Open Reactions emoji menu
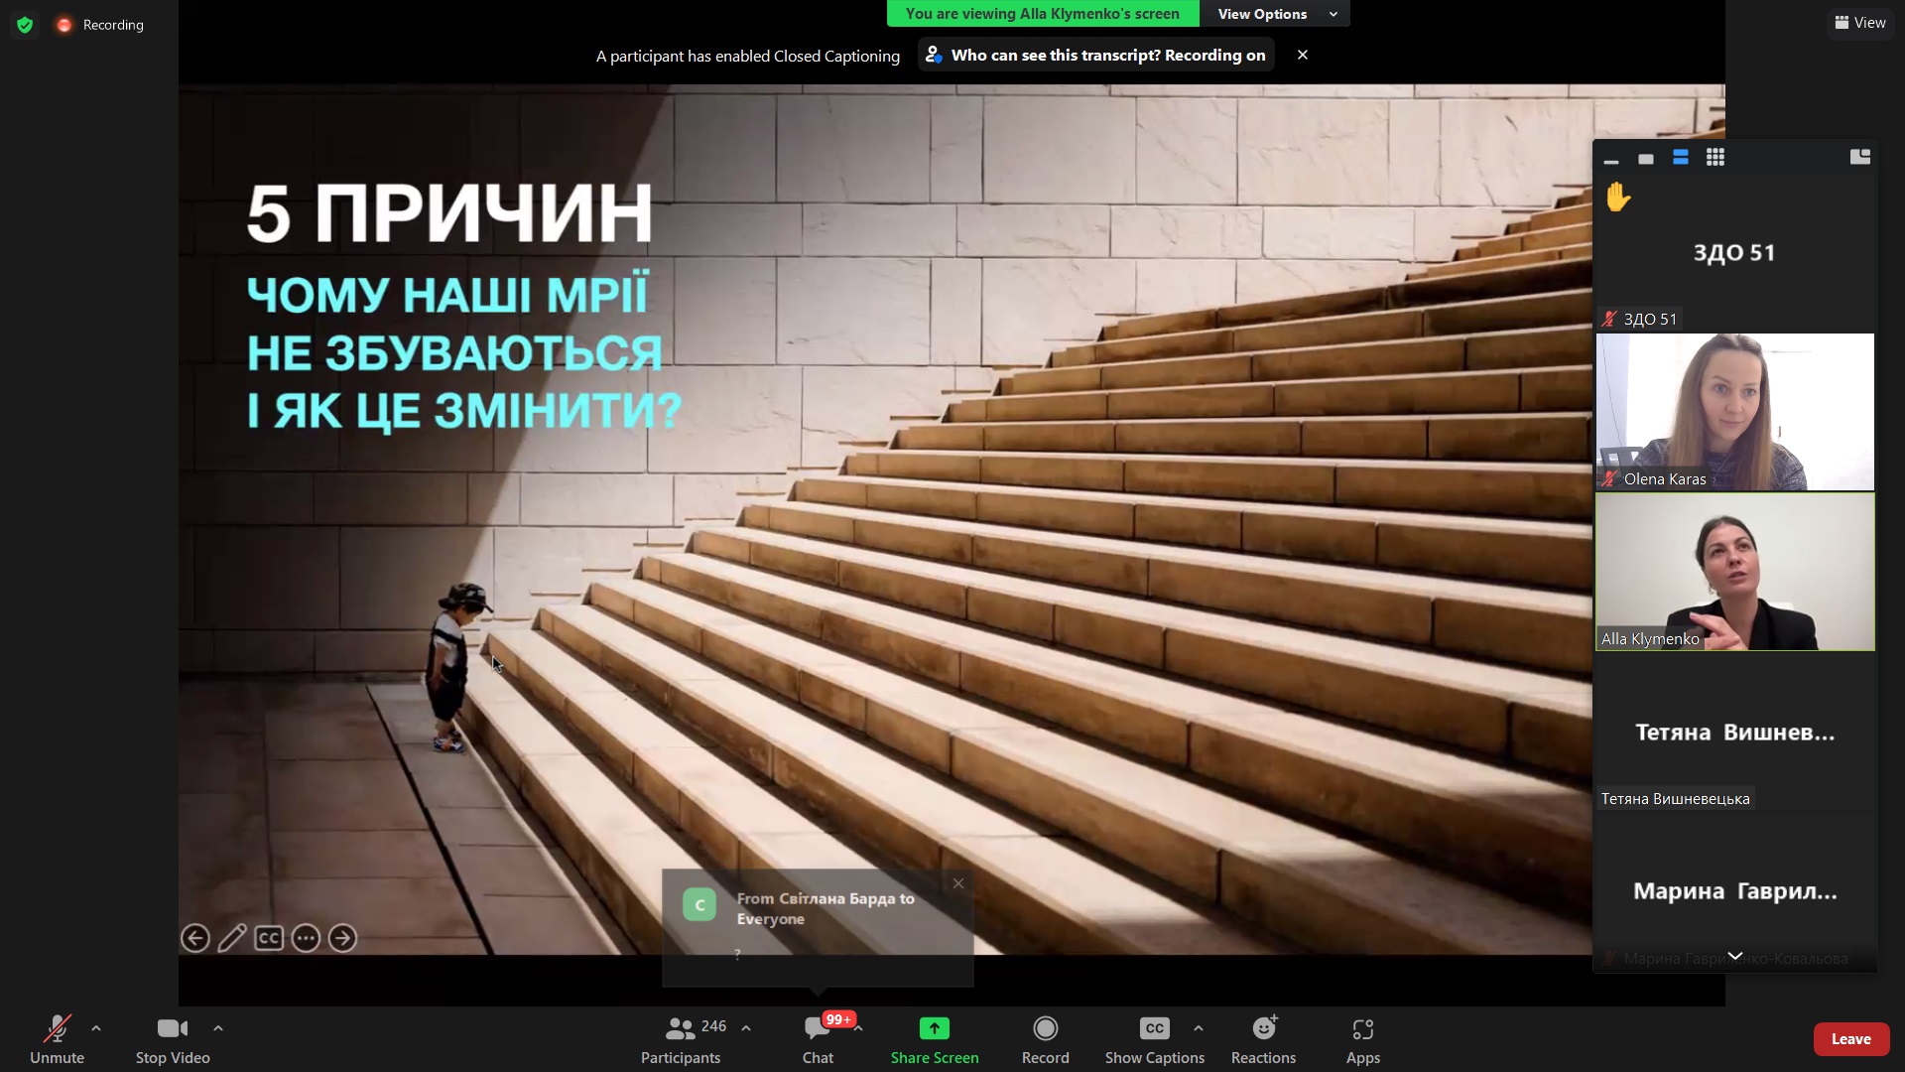The image size is (1905, 1072). (1263, 1029)
